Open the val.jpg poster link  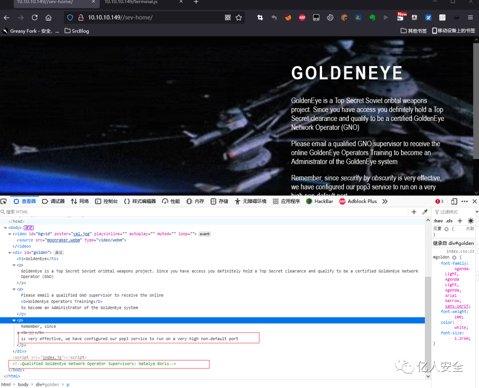[x=81, y=234]
